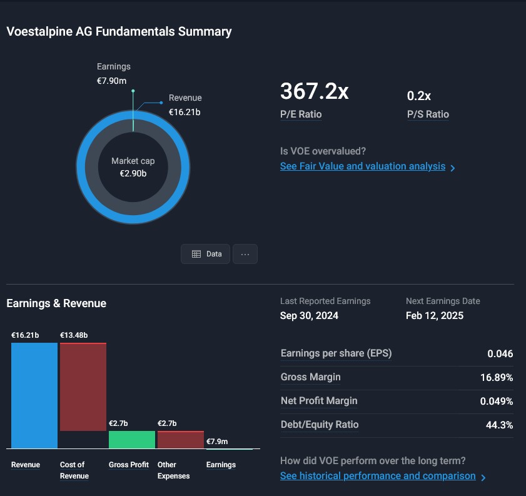Click chevron beside historical performance link
Screen dimensions: 526x496
point(483,477)
